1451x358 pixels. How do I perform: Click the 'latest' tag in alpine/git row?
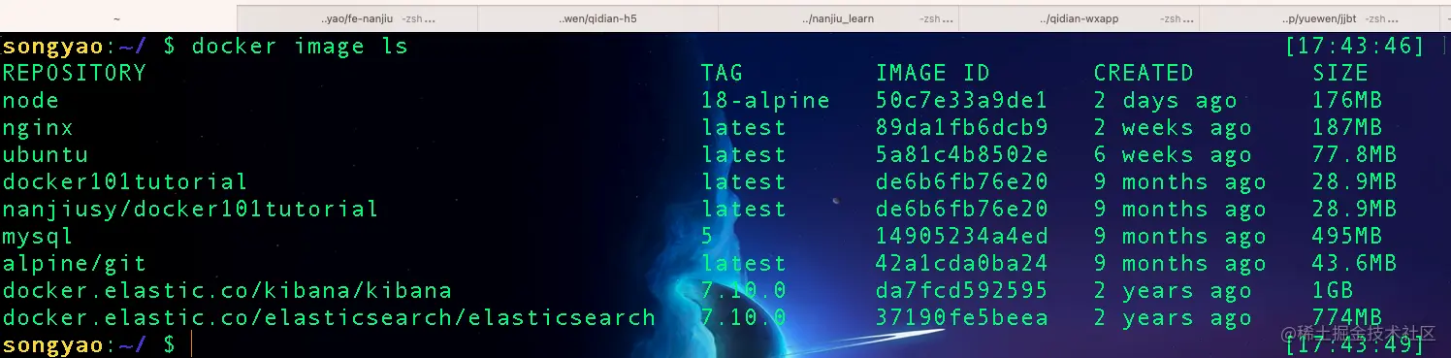(x=743, y=263)
